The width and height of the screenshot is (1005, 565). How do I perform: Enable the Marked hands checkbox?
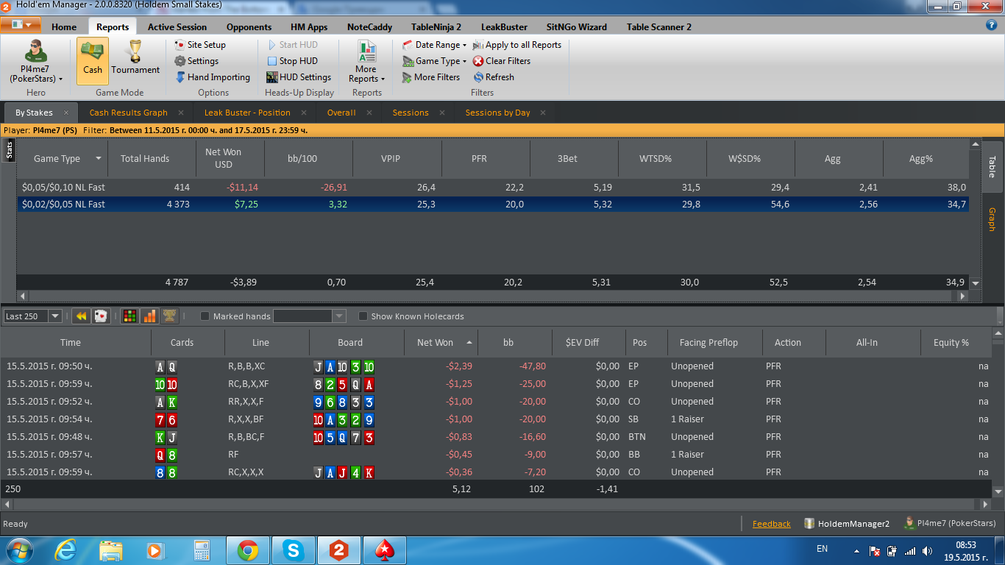click(x=205, y=316)
